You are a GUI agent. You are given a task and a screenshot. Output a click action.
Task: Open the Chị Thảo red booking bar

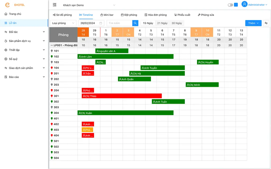pos(122,96)
